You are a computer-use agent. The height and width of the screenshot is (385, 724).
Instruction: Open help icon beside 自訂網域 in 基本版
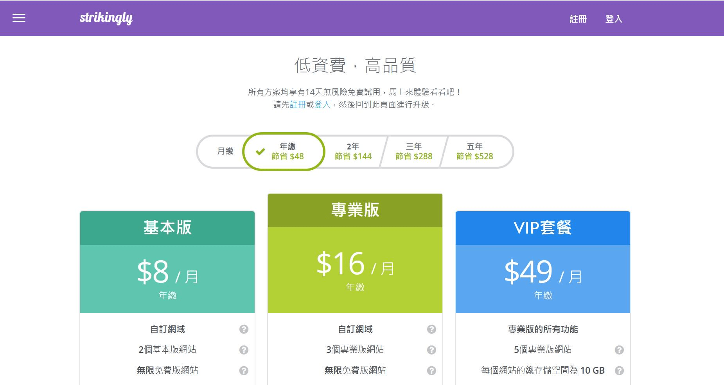click(244, 329)
